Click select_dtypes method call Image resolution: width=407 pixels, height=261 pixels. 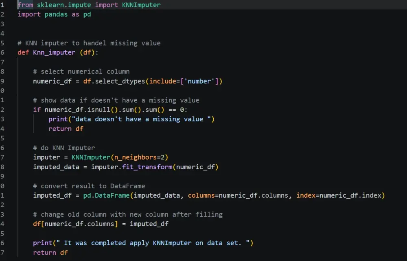(x=120, y=81)
